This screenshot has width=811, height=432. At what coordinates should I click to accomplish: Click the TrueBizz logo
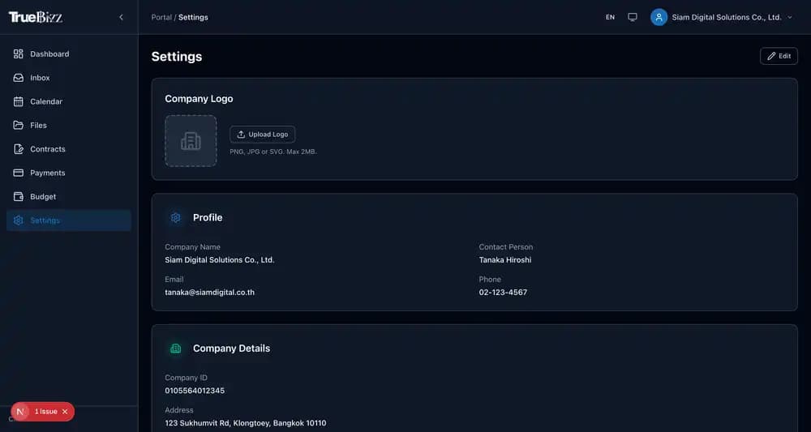coord(36,17)
